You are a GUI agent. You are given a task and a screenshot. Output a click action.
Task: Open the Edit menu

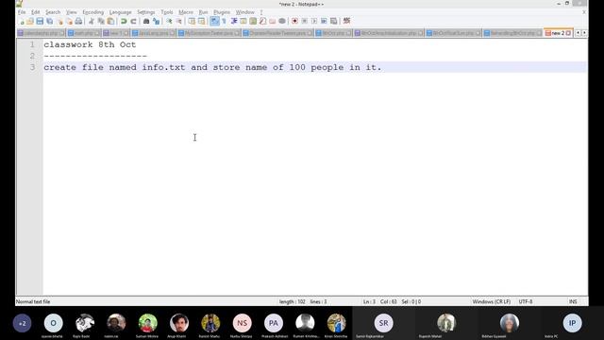(35, 12)
